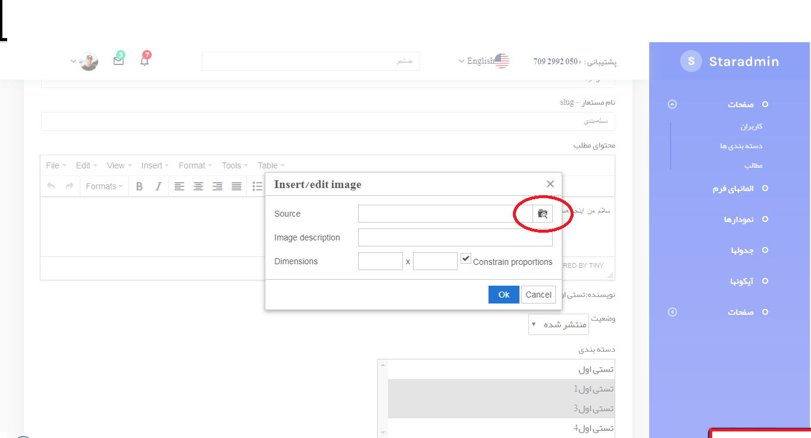
Task: Align text right
Action: pos(217,186)
